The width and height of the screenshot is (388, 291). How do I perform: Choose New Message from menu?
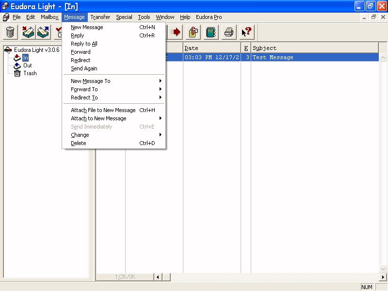pos(113,27)
